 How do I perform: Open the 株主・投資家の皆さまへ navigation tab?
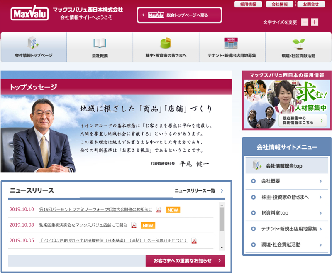(x=166, y=47)
